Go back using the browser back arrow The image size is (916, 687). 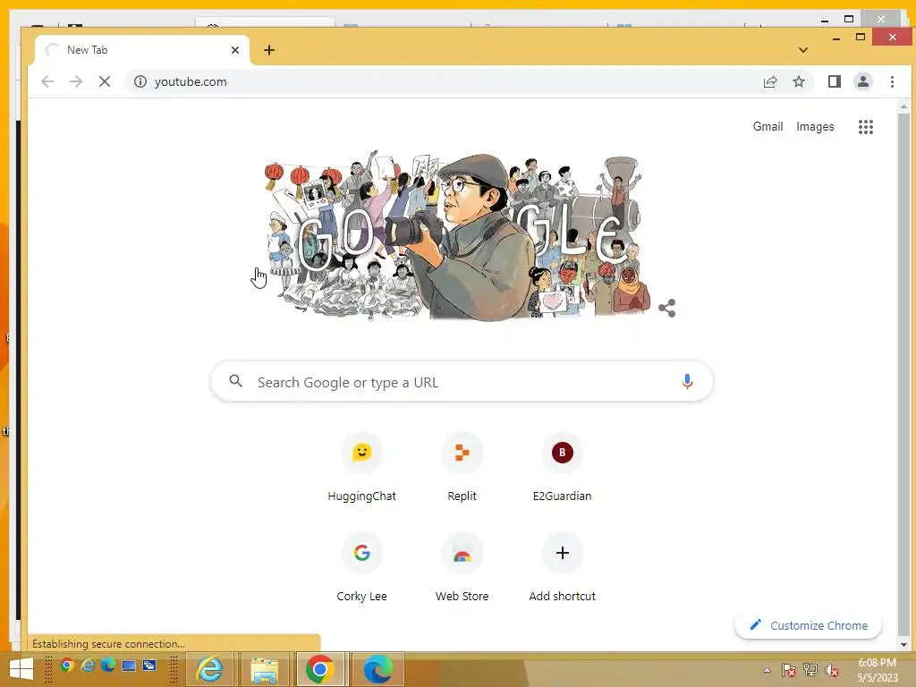48,81
